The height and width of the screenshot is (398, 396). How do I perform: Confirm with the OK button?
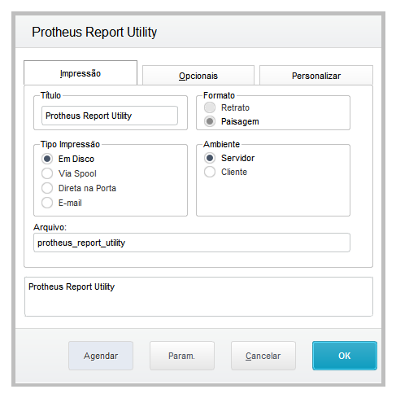(345, 356)
